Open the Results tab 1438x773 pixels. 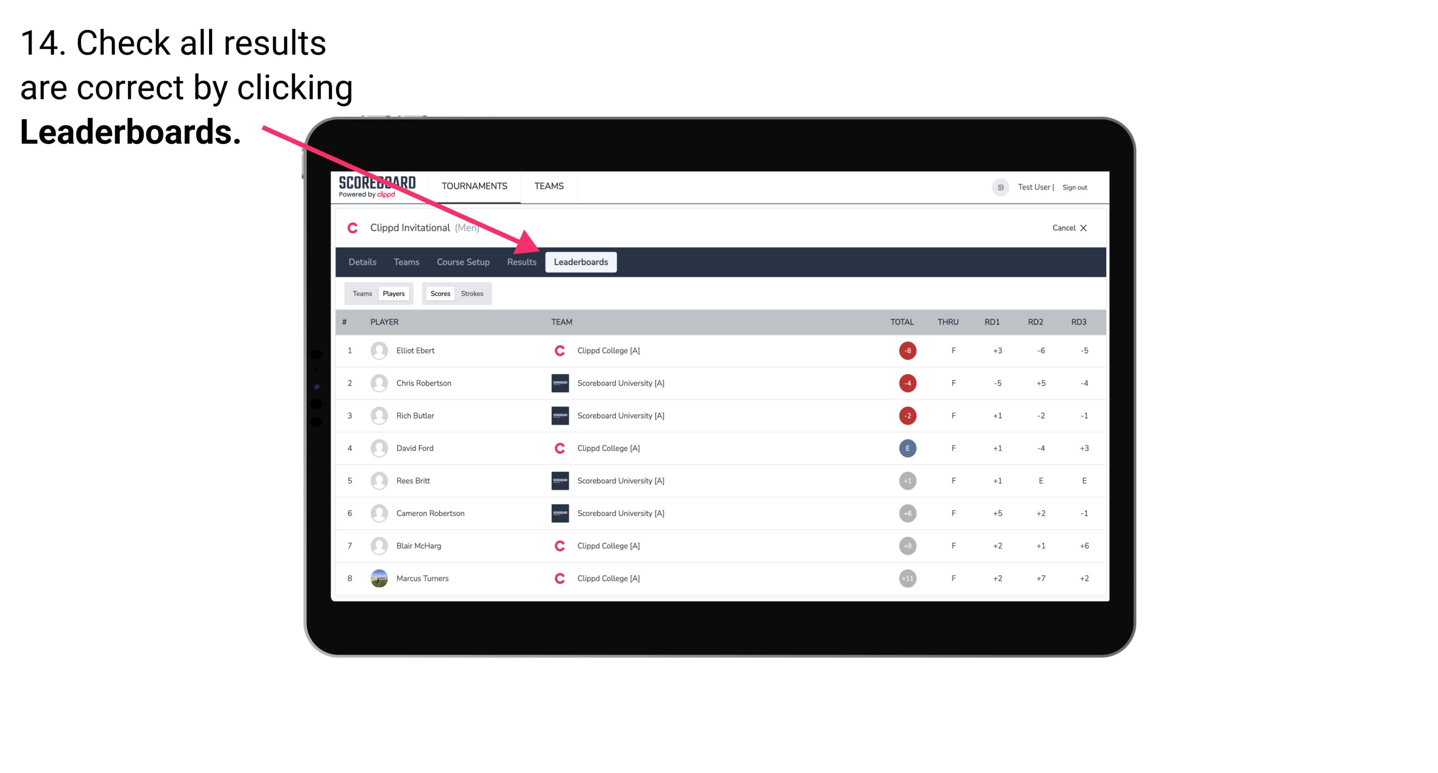521,262
